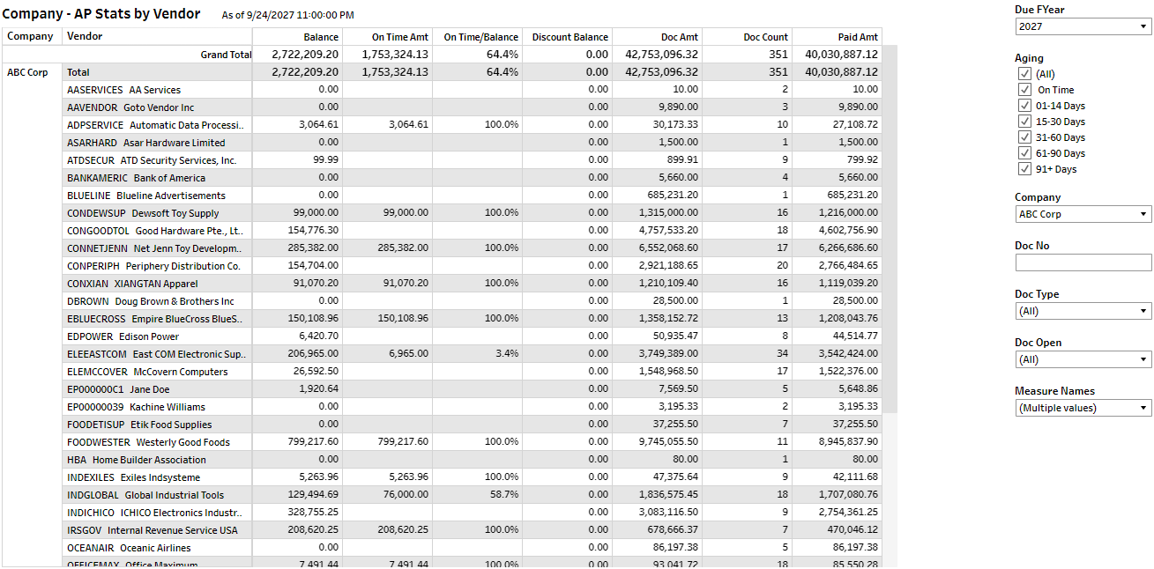Expand the Doc Open dropdown

[1083, 359]
